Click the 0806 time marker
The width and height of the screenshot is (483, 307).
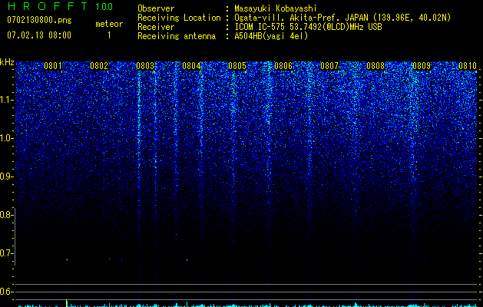(x=283, y=66)
